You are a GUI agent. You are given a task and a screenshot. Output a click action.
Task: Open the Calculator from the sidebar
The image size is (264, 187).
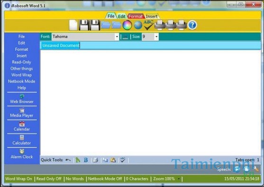(x=22, y=140)
